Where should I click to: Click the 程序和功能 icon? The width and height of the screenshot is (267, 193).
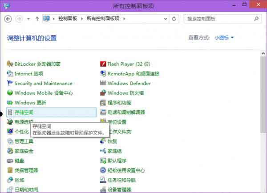tap(103, 103)
